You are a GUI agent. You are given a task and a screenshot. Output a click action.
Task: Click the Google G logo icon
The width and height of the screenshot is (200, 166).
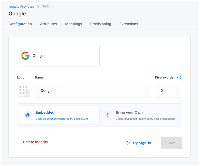(25, 56)
